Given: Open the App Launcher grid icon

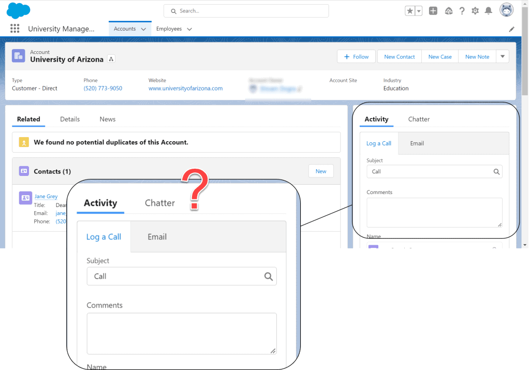Looking at the screenshot, I should point(14,28).
